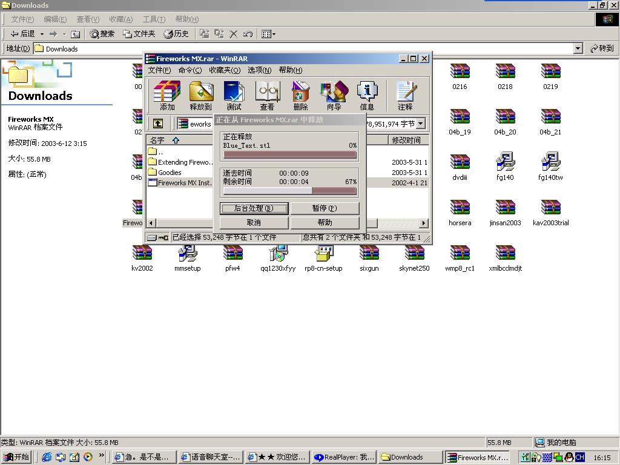This screenshot has width=620, height=465.
Task: Click the Cancel (取消) extraction button
Action: pos(254,223)
